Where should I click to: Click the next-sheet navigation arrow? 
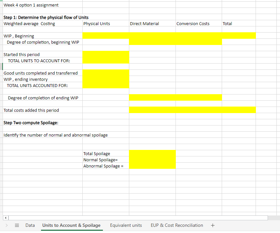click(x=7, y=225)
